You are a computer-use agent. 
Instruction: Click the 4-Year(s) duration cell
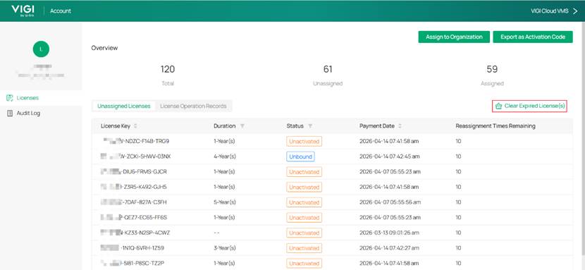(x=225, y=157)
